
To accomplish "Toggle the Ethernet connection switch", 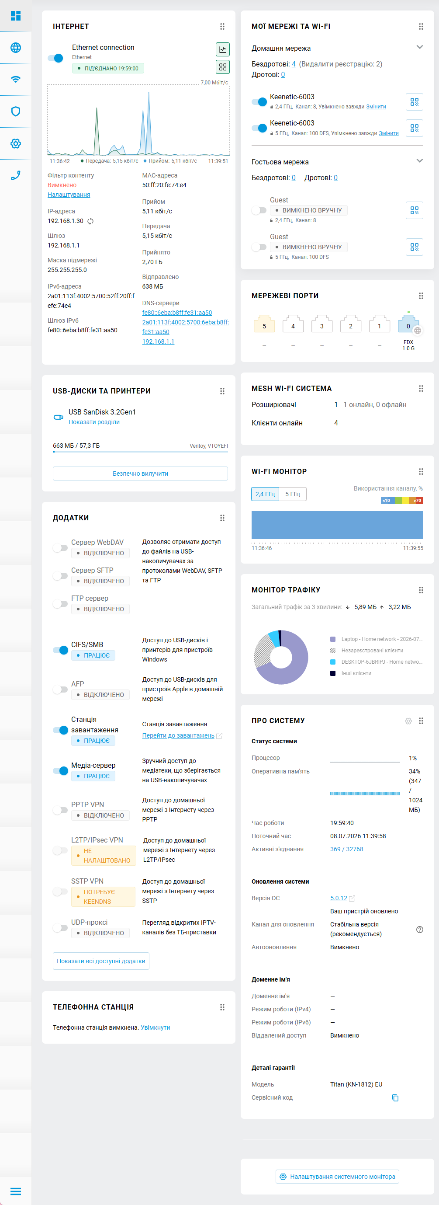I will (55, 58).
